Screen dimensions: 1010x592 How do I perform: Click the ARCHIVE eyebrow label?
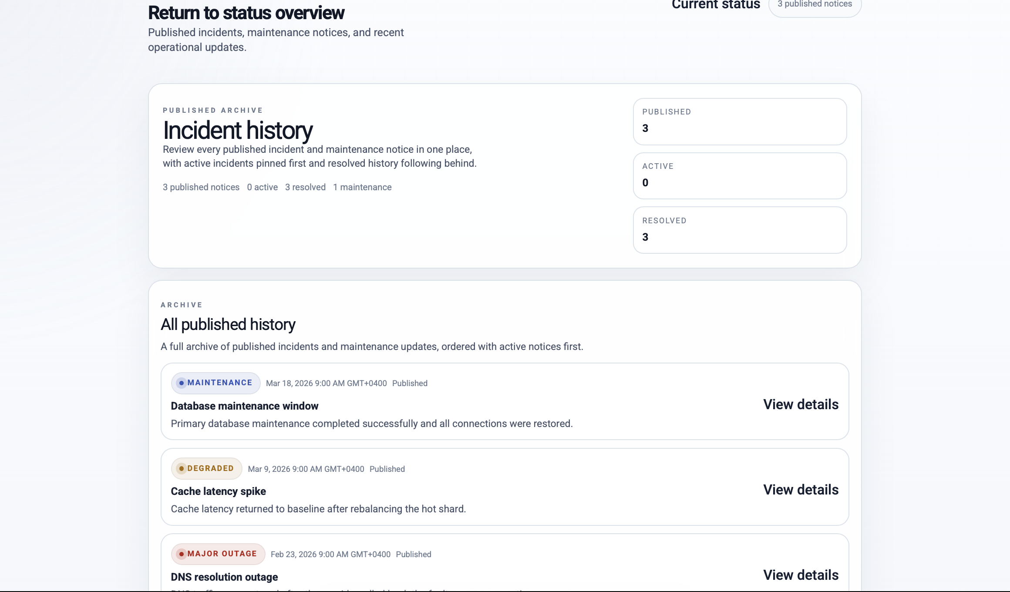tap(182, 305)
